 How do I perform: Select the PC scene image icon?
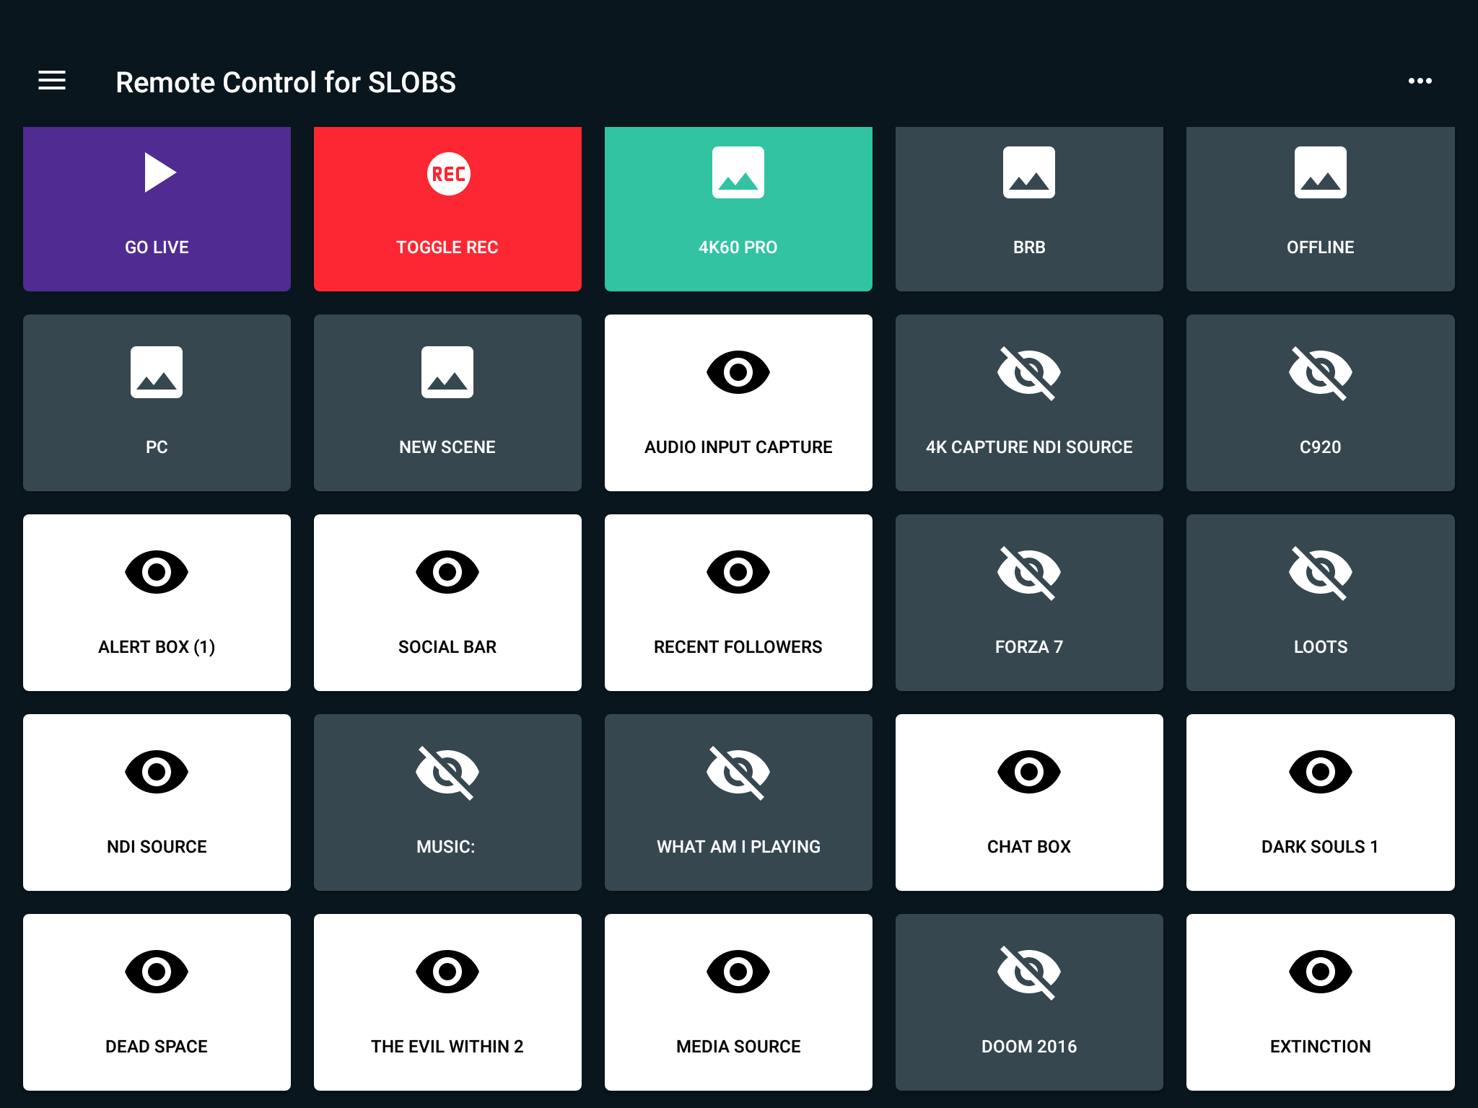click(x=157, y=372)
